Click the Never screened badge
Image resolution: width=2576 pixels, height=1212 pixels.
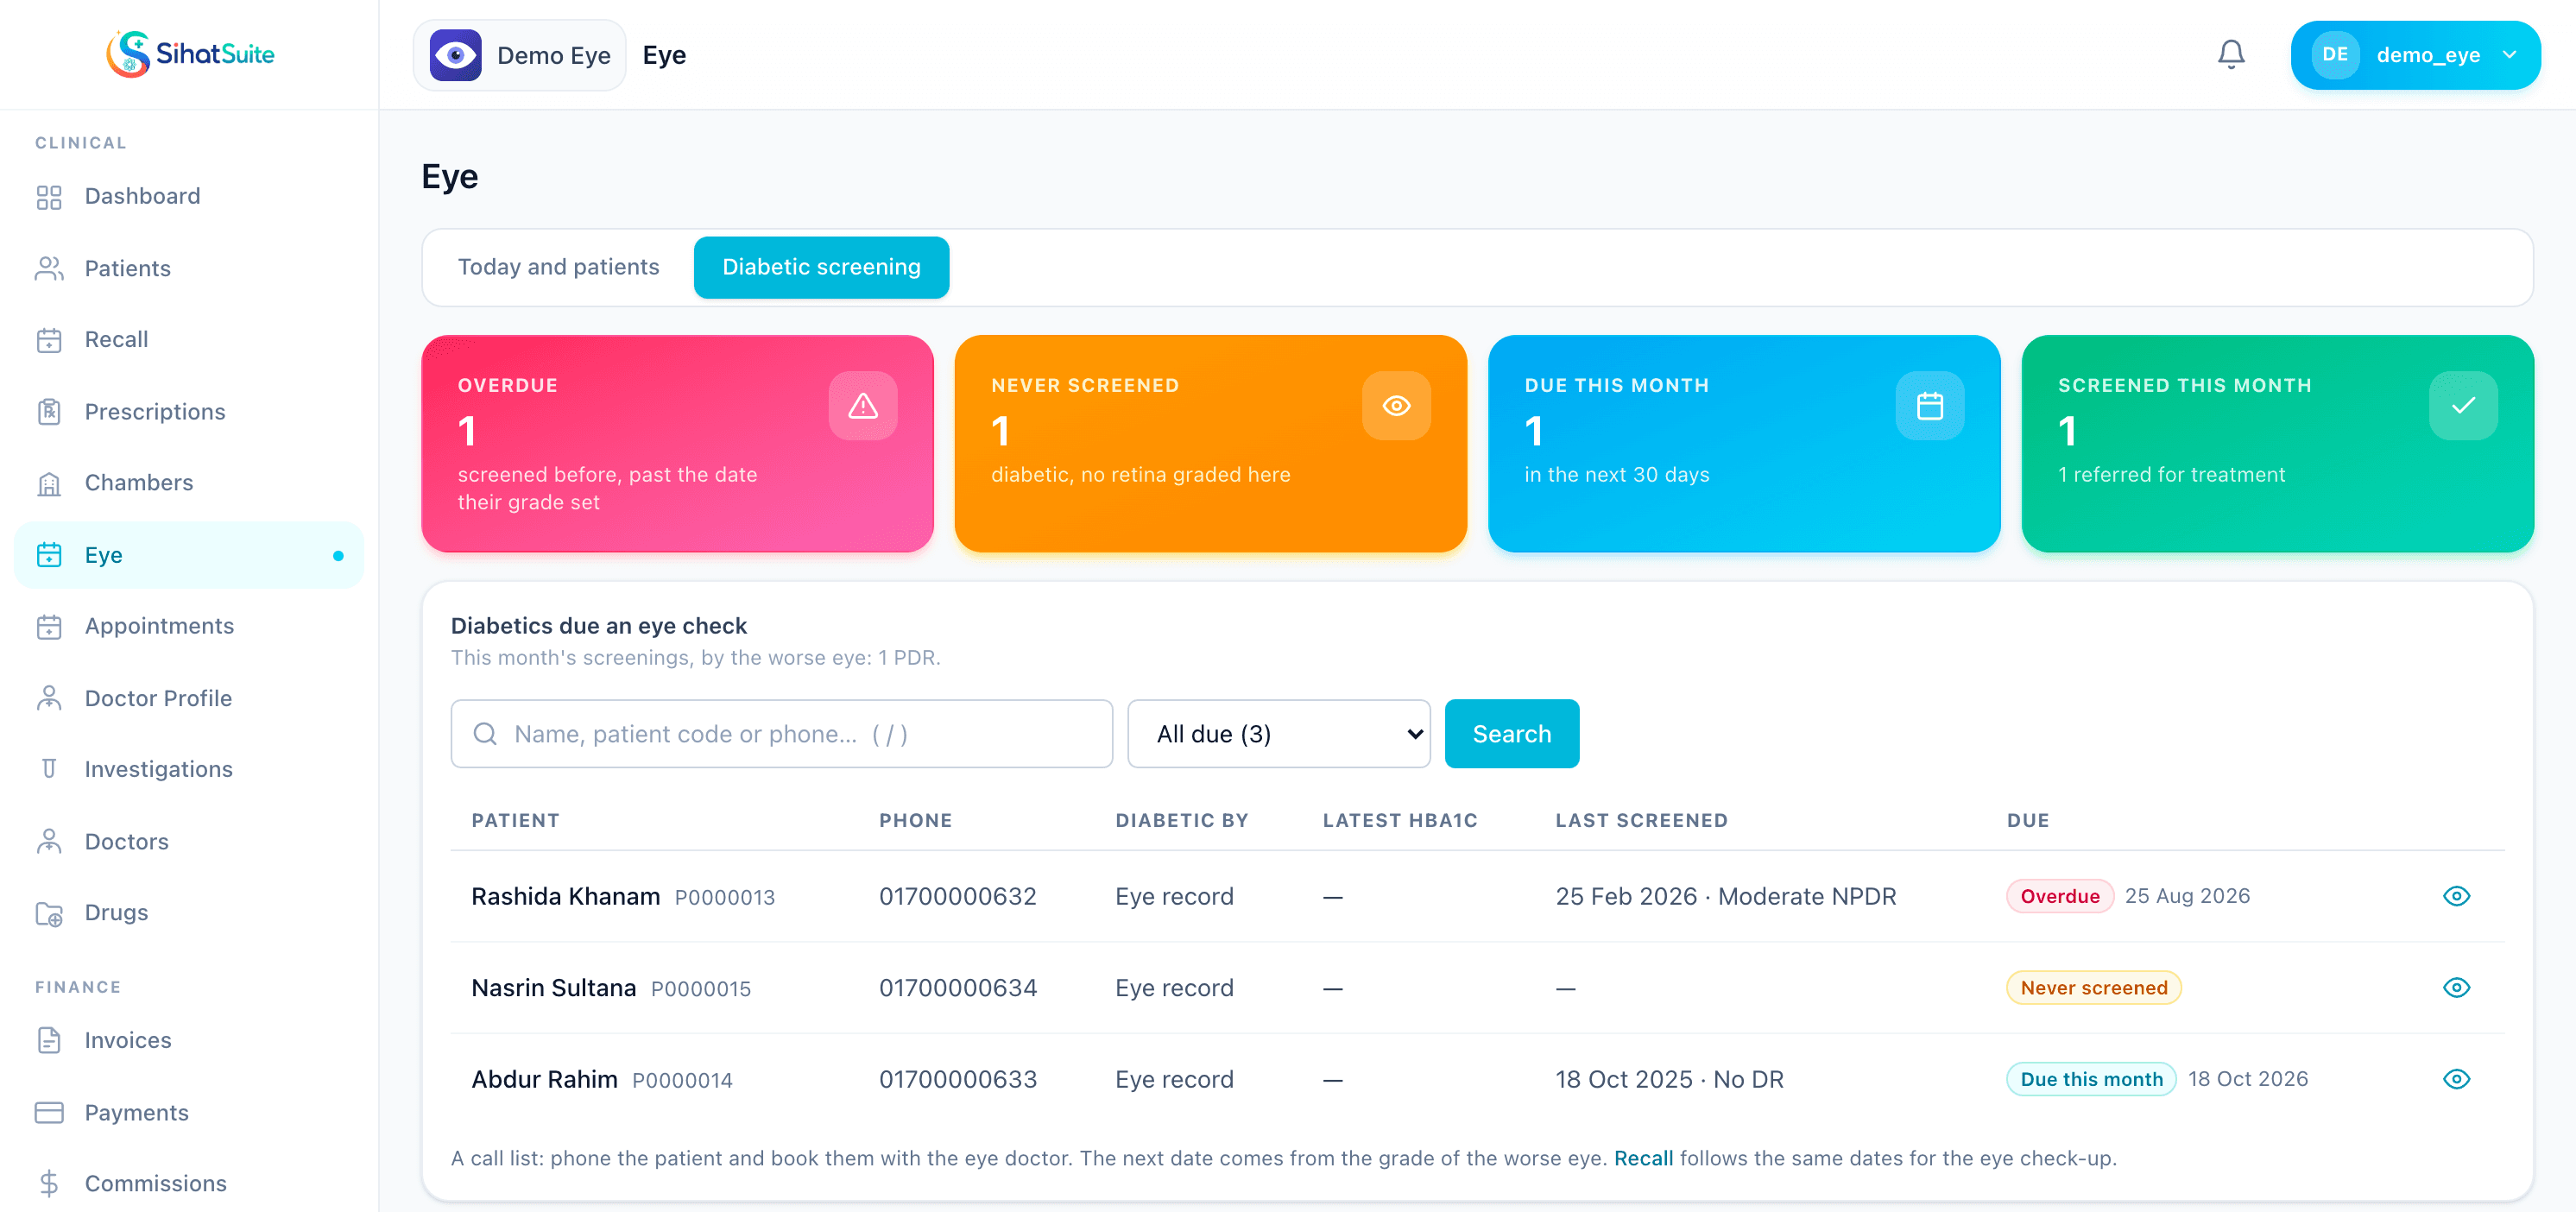(x=2093, y=988)
